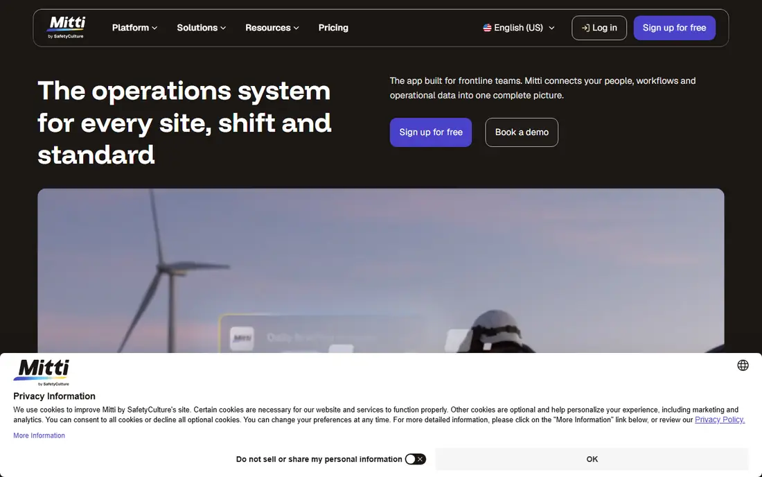Click the Book a demo button
Viewport: 762px width, 477px height.
522,132
